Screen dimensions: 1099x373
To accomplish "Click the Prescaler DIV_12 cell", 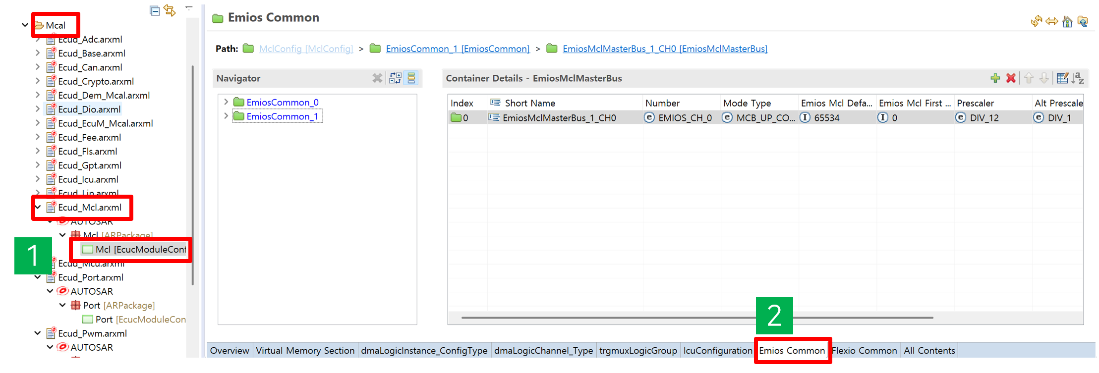I will [984, 118].
